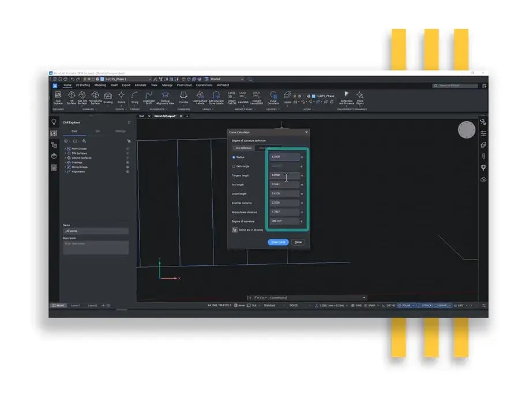Click the Look From view widget
Image resolution: width=529 pixels, height=398 pixels.
point(467,130)
